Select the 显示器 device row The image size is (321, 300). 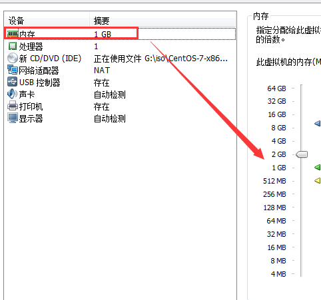click(x=120, y=118)
